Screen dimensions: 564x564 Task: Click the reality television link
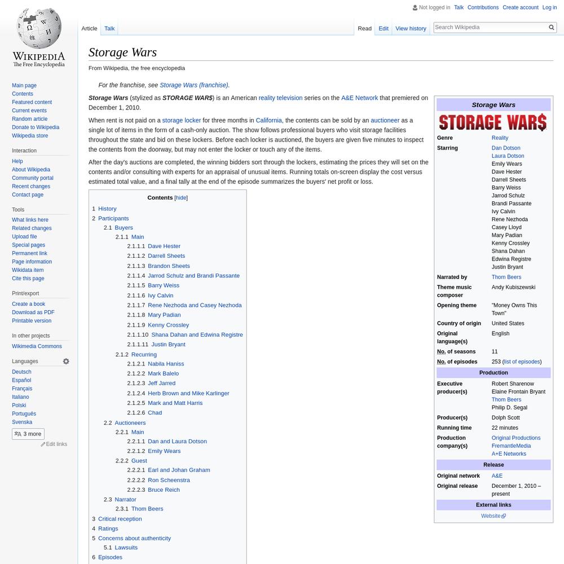pyautogui.click(x=280, y=98)
